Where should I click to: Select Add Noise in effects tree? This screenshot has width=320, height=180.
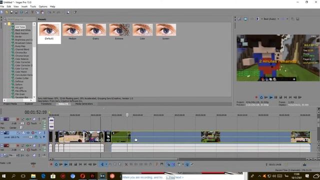[x=20, y=27]
